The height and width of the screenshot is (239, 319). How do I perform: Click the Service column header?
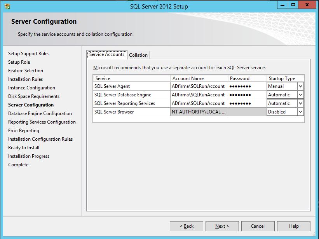[x=132, y=79]
